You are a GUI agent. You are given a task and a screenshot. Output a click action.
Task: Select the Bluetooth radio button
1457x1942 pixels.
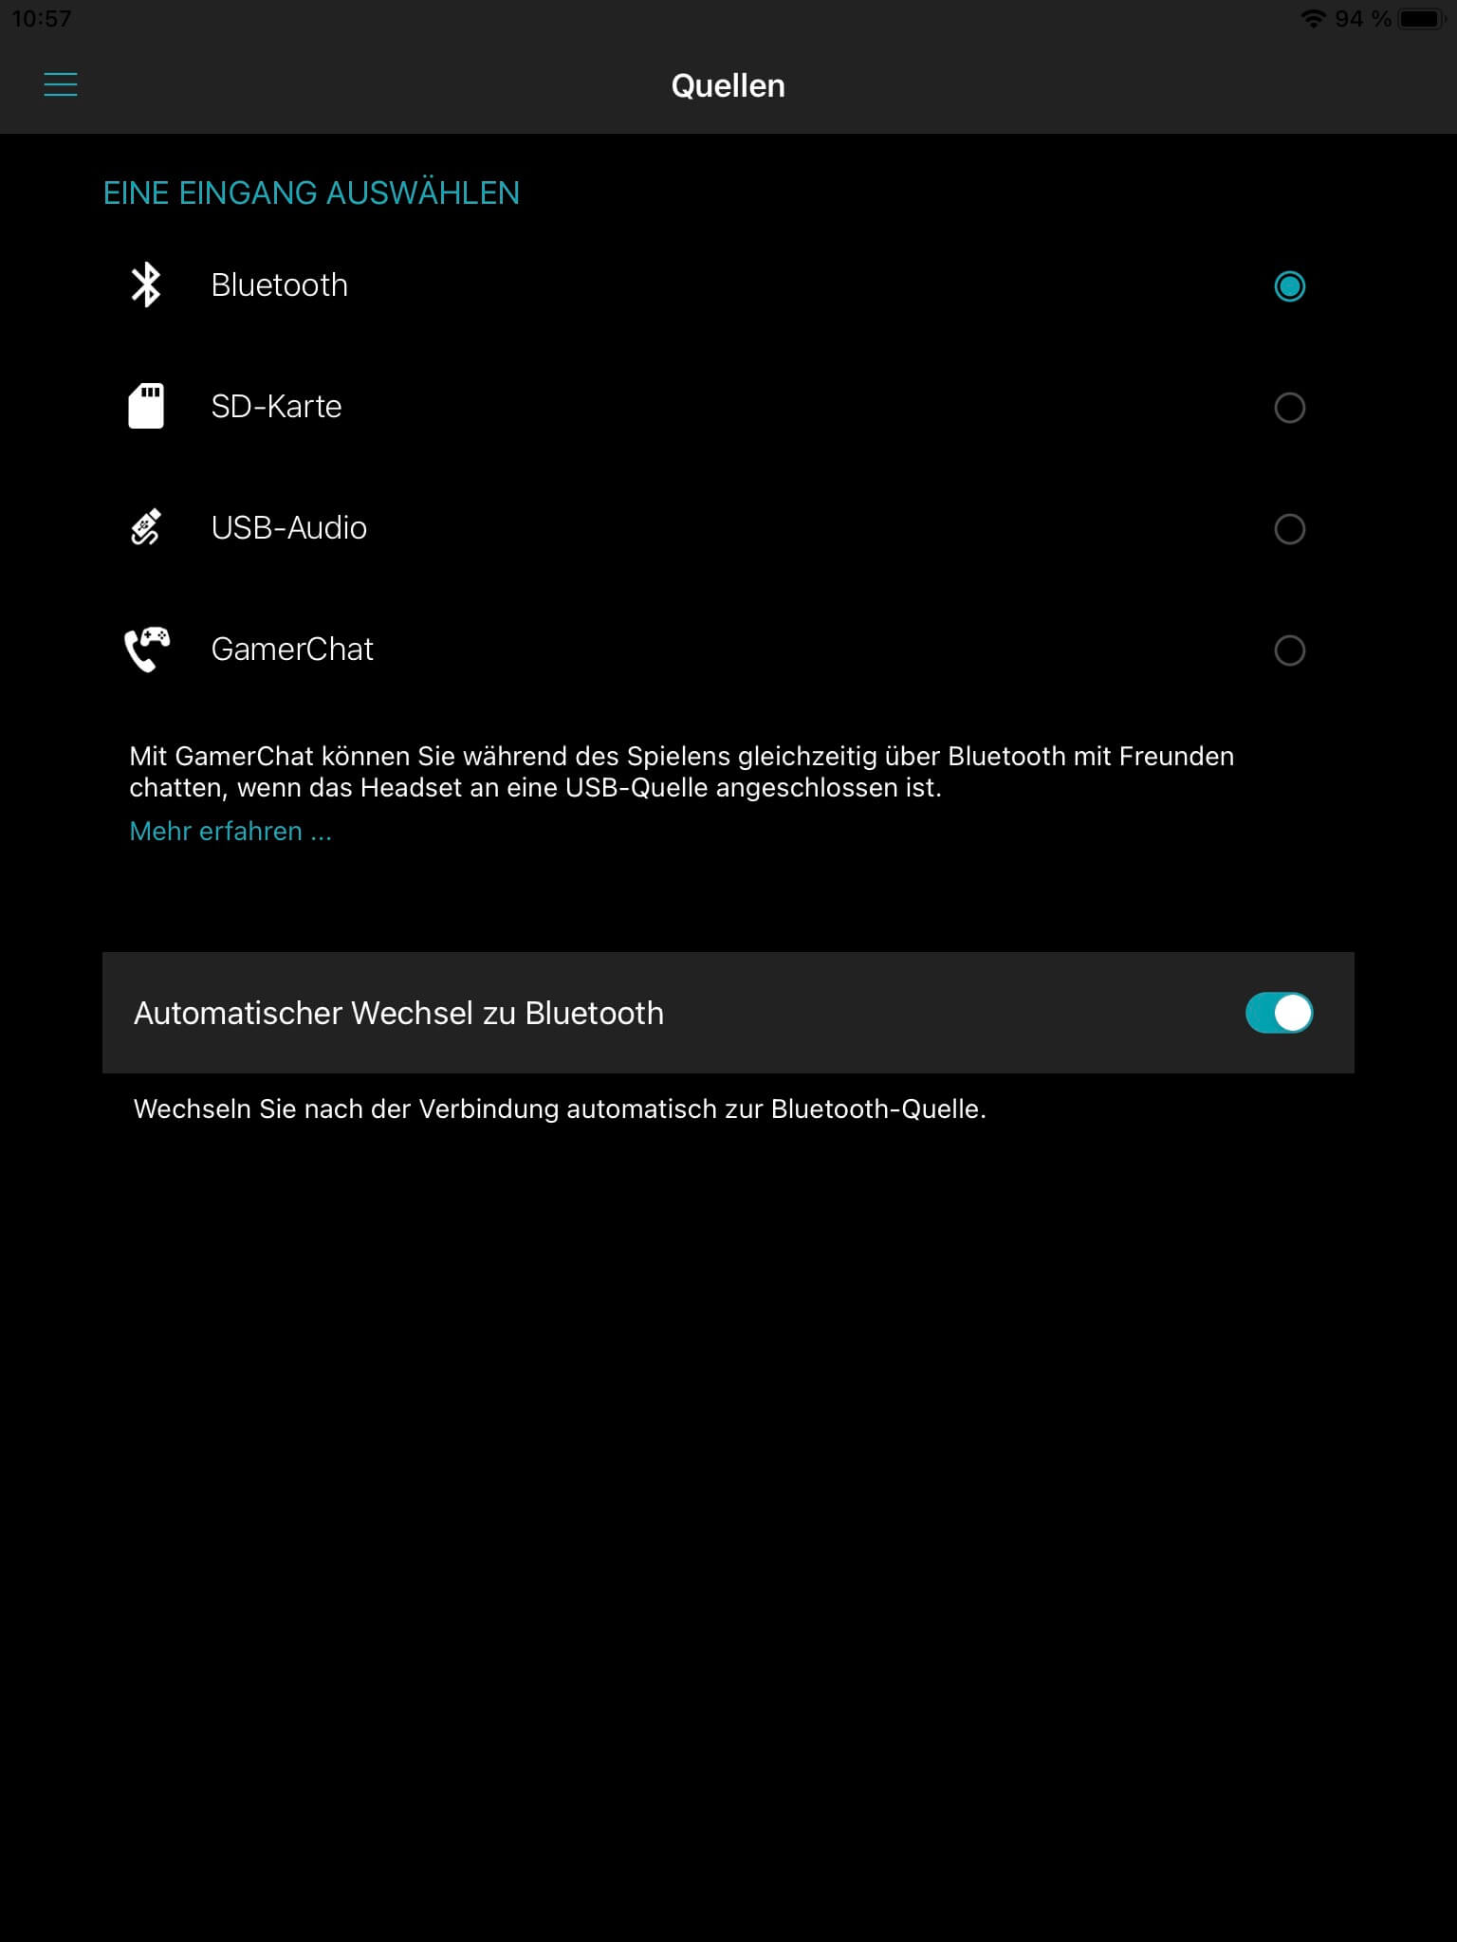click(1289, 286)
